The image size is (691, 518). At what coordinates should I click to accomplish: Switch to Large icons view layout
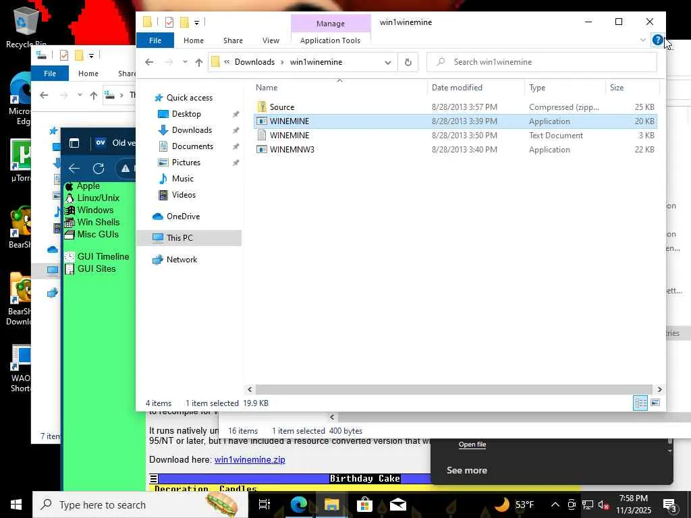pos(655,403)
